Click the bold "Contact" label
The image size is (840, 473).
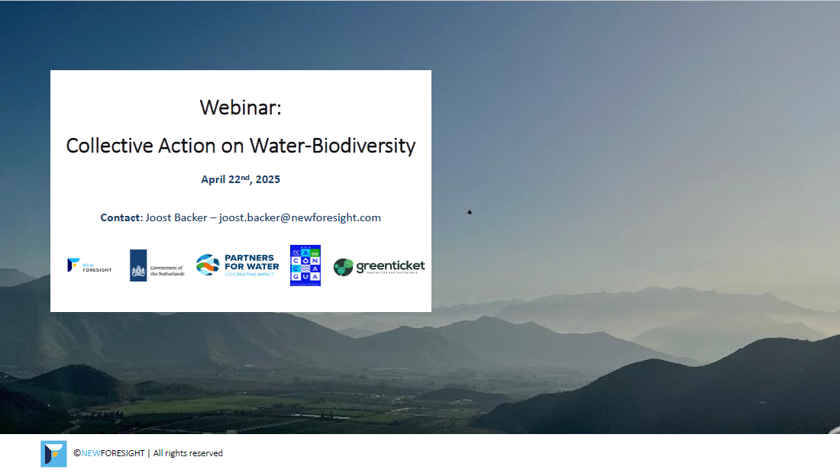click(121, 217)
